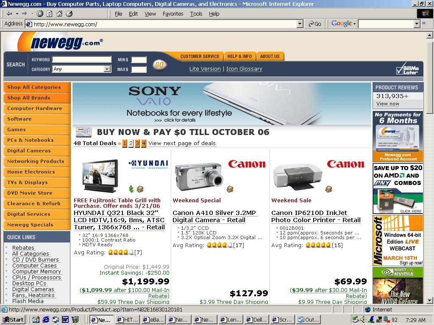Click the Newegg card icon beside Buy Now
The width and height of the screenshot is (434, 325).
point(83,132)
